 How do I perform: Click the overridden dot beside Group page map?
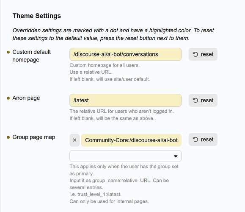[x=8, y=137]
